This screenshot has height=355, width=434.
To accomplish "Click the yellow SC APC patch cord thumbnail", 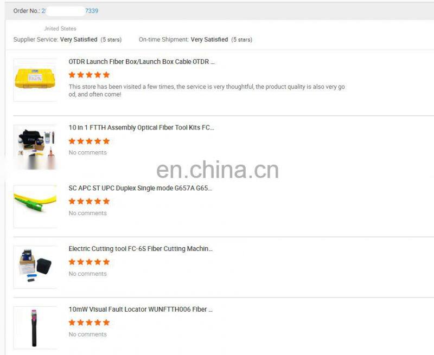I will pyautogui.click(x=35, y=206).
